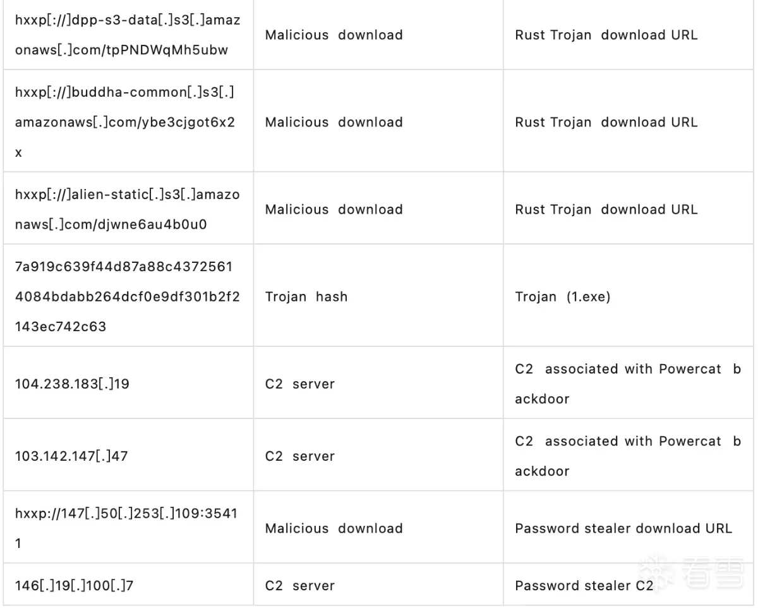Click "Rust Trojan download URL" in alien-static row
Image resolution: width=758 pixels, height=608 pixels.
[606, 209]
